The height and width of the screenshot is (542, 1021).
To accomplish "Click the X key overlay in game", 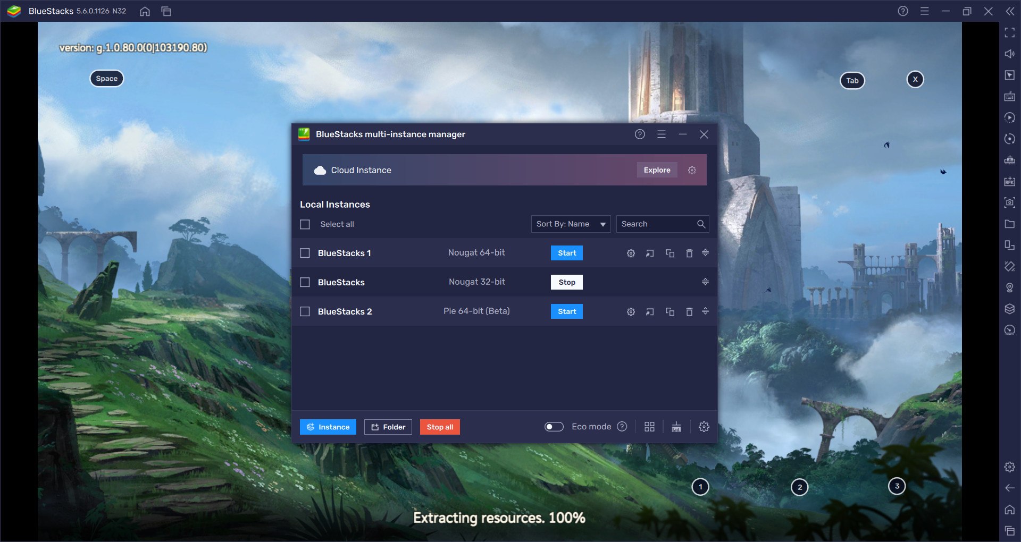I will pyautogui.click(x=915, y=80).
